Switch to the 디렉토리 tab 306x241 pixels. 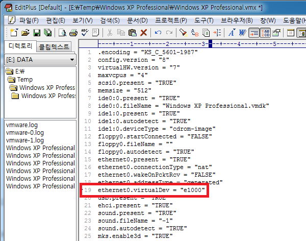pyautogui.click(x=20, y=46)
